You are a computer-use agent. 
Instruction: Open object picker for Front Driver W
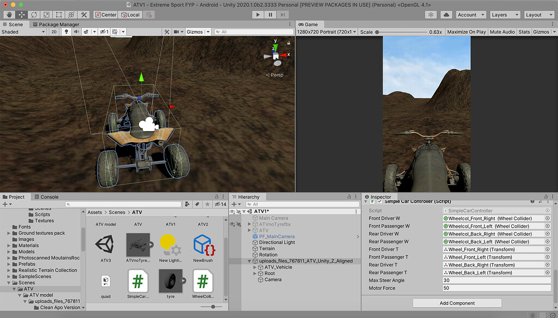pos(547,217)
